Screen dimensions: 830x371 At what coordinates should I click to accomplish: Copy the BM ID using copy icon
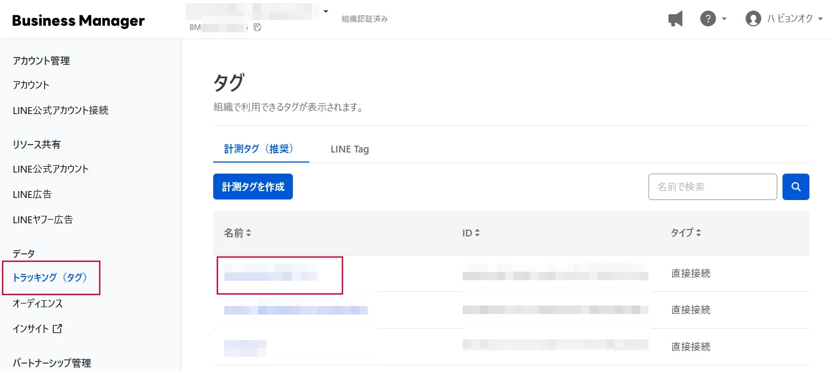[257, 27]
